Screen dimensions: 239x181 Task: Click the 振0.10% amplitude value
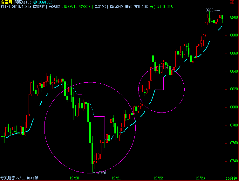(141, 7)
